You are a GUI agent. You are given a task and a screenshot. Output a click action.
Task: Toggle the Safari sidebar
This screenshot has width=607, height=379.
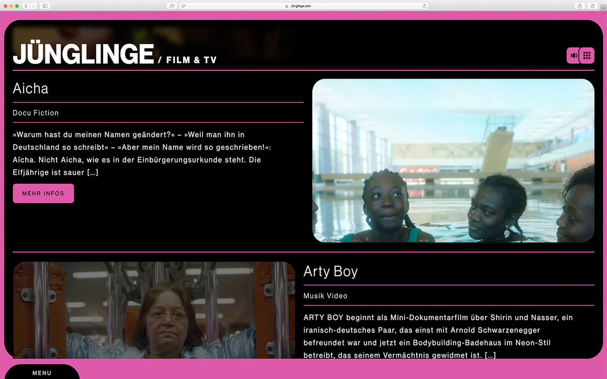[45, 6]
